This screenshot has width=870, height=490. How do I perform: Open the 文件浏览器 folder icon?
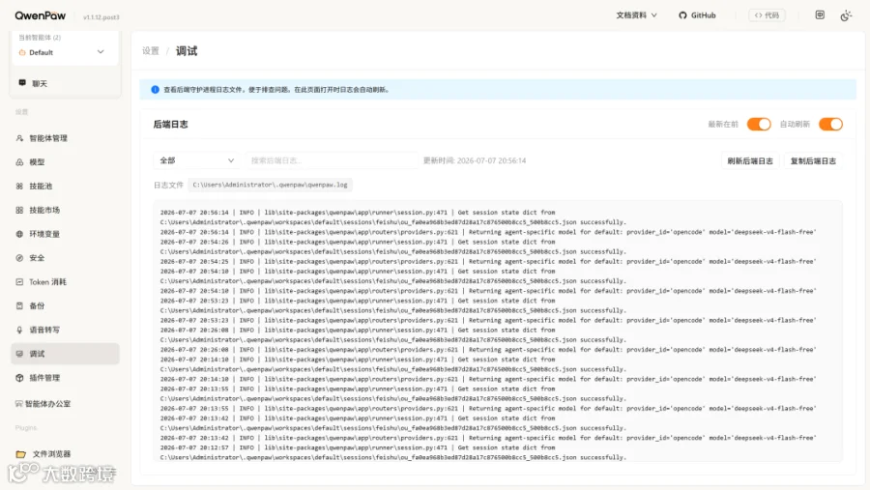click(21, 454)
